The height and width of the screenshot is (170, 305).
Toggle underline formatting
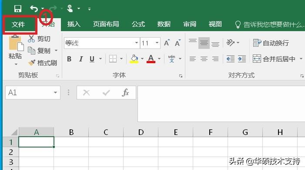(92, 59)
